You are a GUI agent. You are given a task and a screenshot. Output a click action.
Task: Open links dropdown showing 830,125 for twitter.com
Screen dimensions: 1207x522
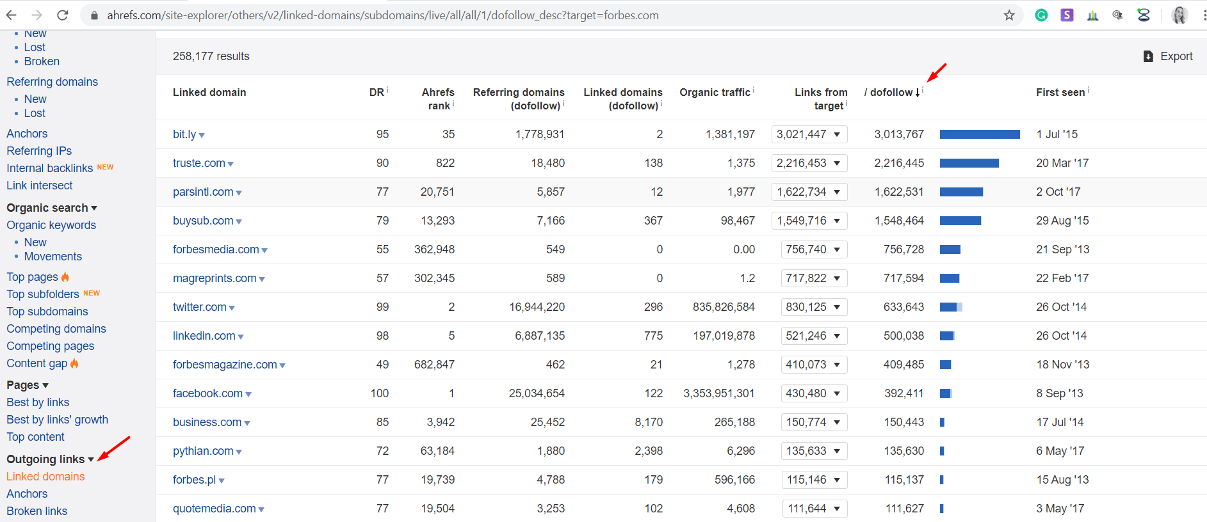[x=814, y=307]
